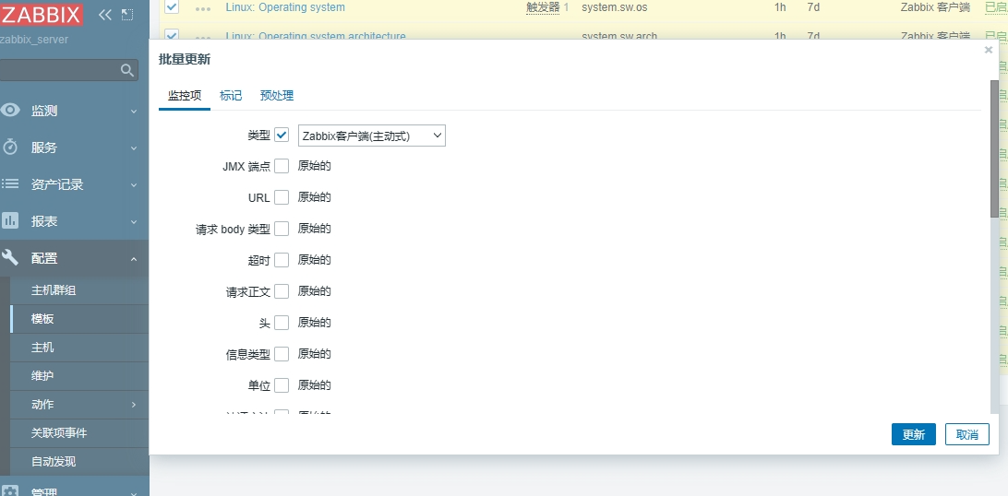Viewport: 1008px width, 496px height.
Task: Click the 取消 button
Action: click(x=966, y=434)
